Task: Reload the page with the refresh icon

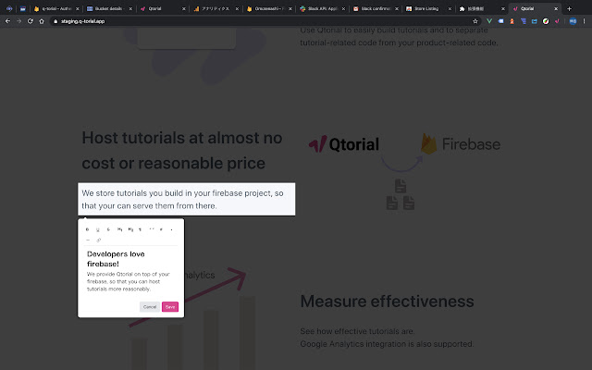Action: coord(31,21)
